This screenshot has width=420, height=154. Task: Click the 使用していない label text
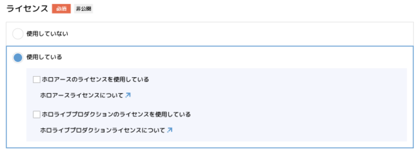47,34
